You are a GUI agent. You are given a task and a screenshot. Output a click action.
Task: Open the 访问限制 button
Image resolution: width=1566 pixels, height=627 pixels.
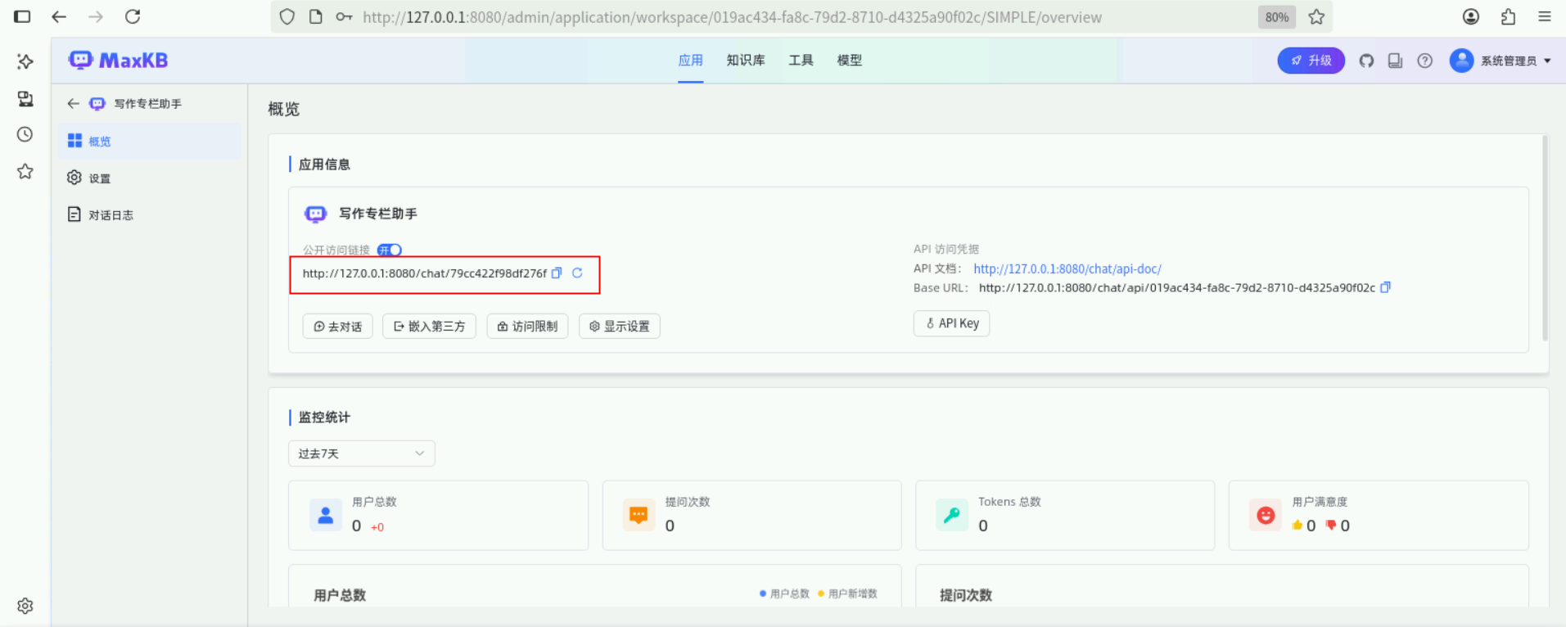pos(527,327)
